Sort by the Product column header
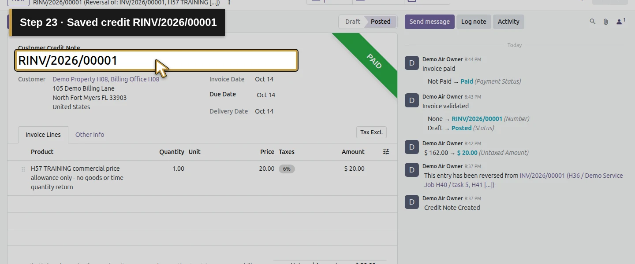The height and width of the screenshot is (264, 635). pyautogui.click(x=42, y=152)
